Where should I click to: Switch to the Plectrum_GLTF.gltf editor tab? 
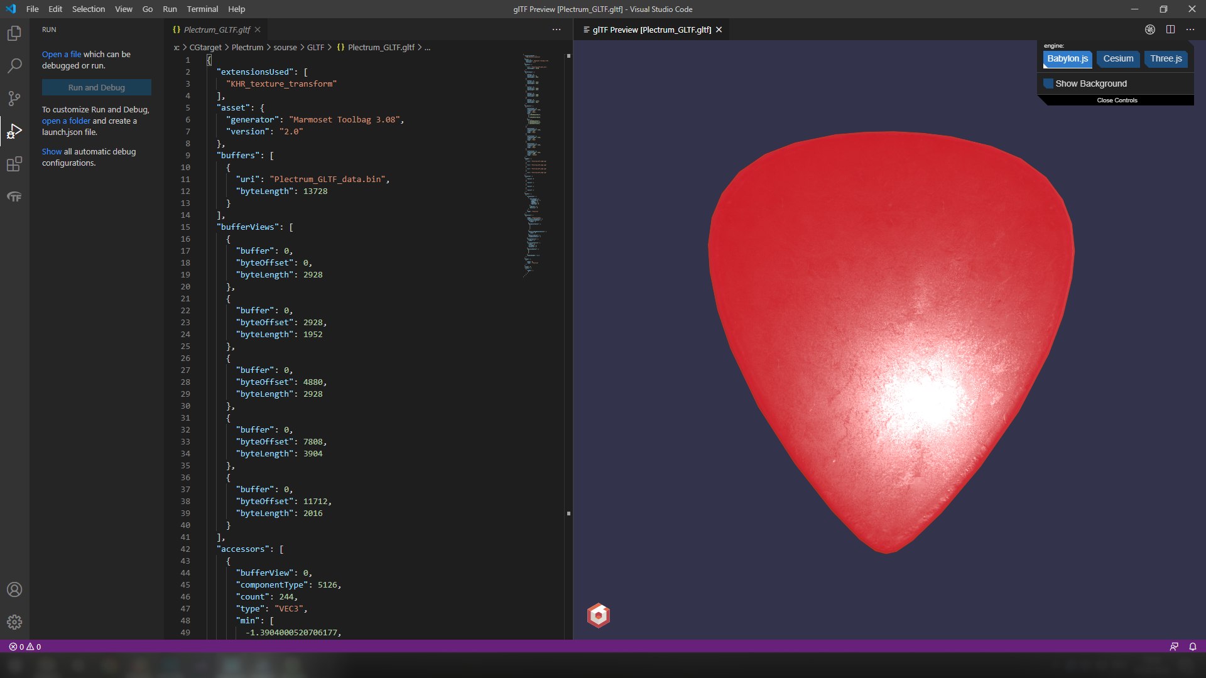[x=217, y=30]
